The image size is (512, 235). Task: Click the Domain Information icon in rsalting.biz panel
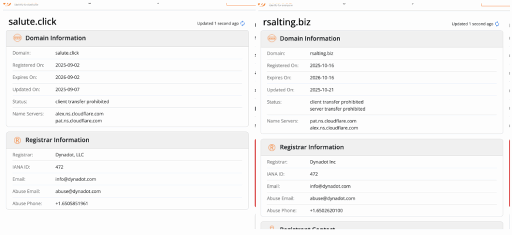(x=271, y=38)
